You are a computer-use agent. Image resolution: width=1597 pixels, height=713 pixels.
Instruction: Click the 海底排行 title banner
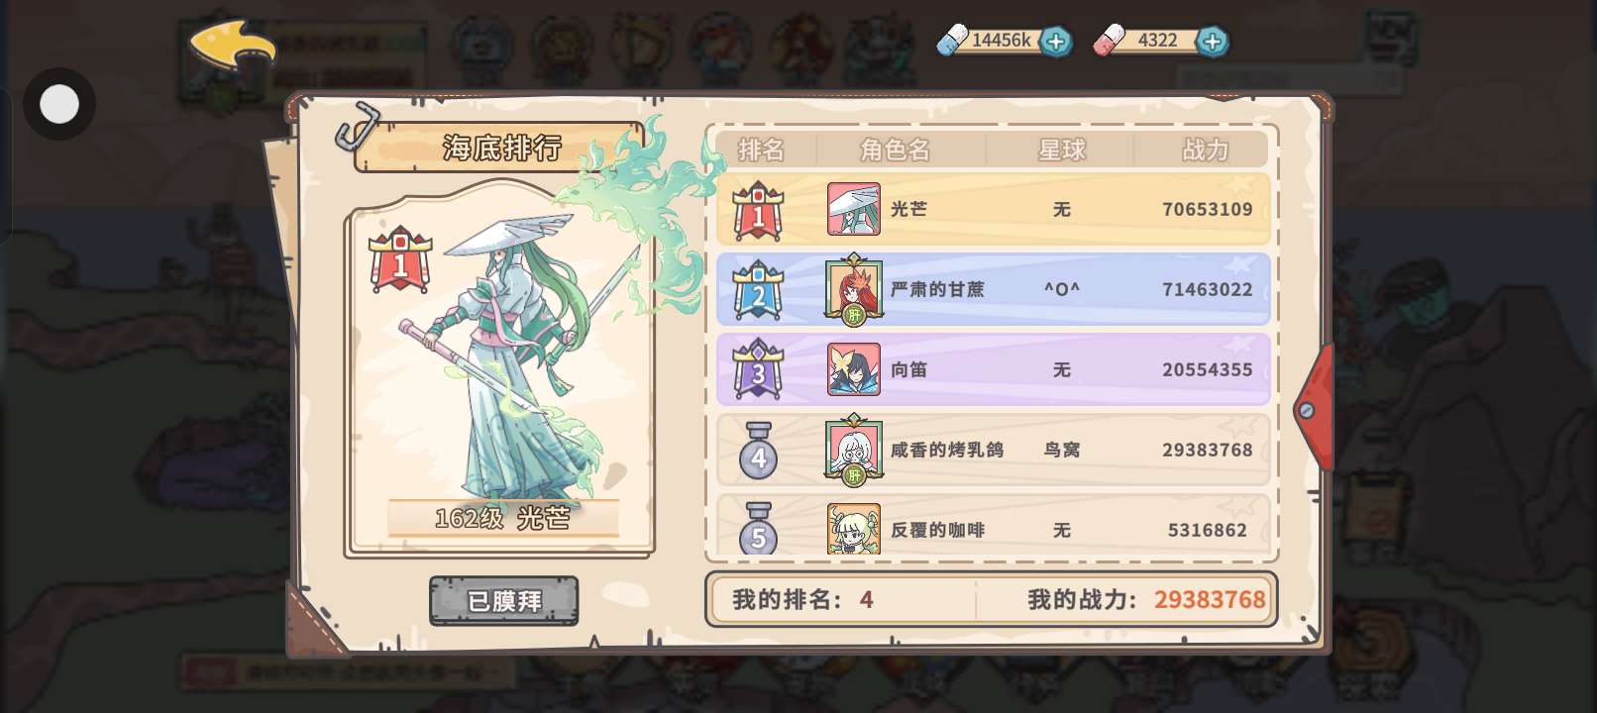tap(501, 148)
